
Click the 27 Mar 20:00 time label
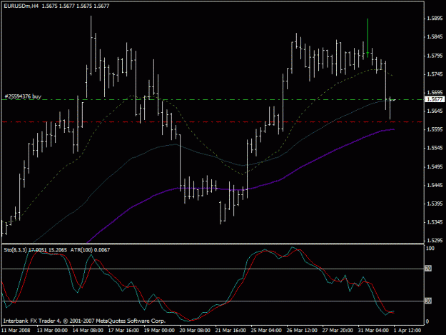[x=338, y=330]
